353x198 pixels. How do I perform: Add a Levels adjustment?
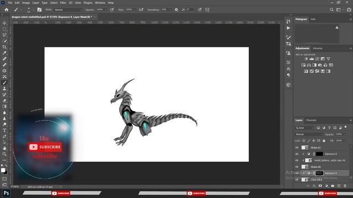[312, 59]
